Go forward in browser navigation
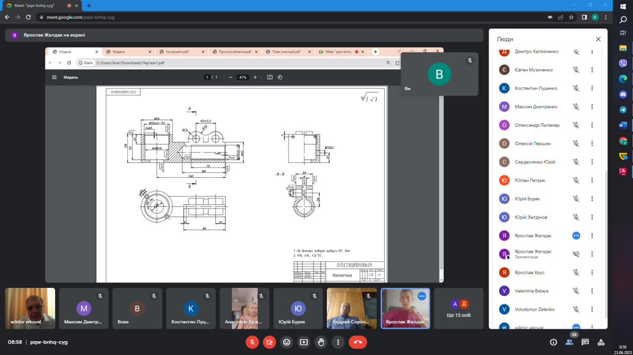 pyautogui.click(x=18, y=17)
